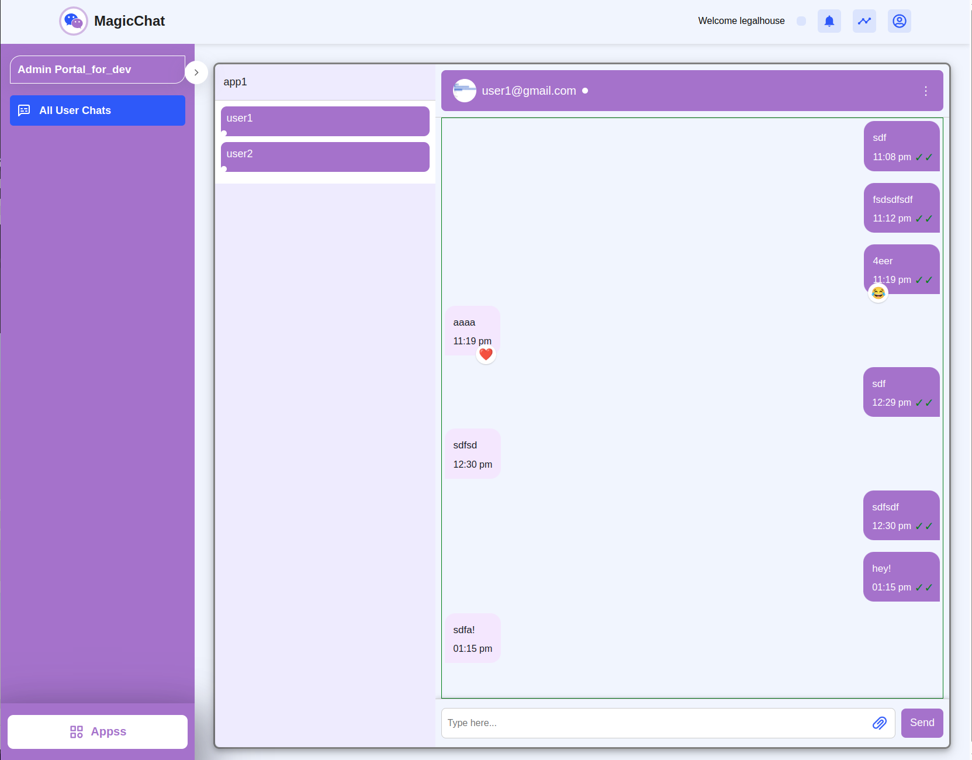Image resolution: width=972 pixels, height=760 pixels.
Task: Open the user2 conversation
Action: [325, 157]
